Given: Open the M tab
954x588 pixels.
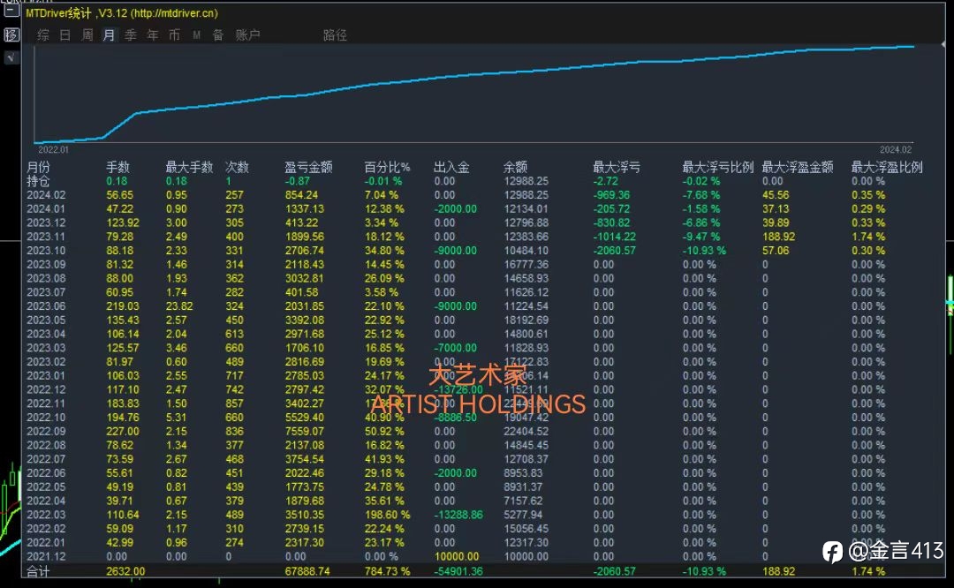Looking at the screenshot, I should (x=196, y=35).
